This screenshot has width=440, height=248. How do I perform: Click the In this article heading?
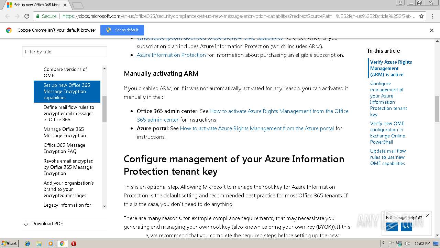point(384,51)
